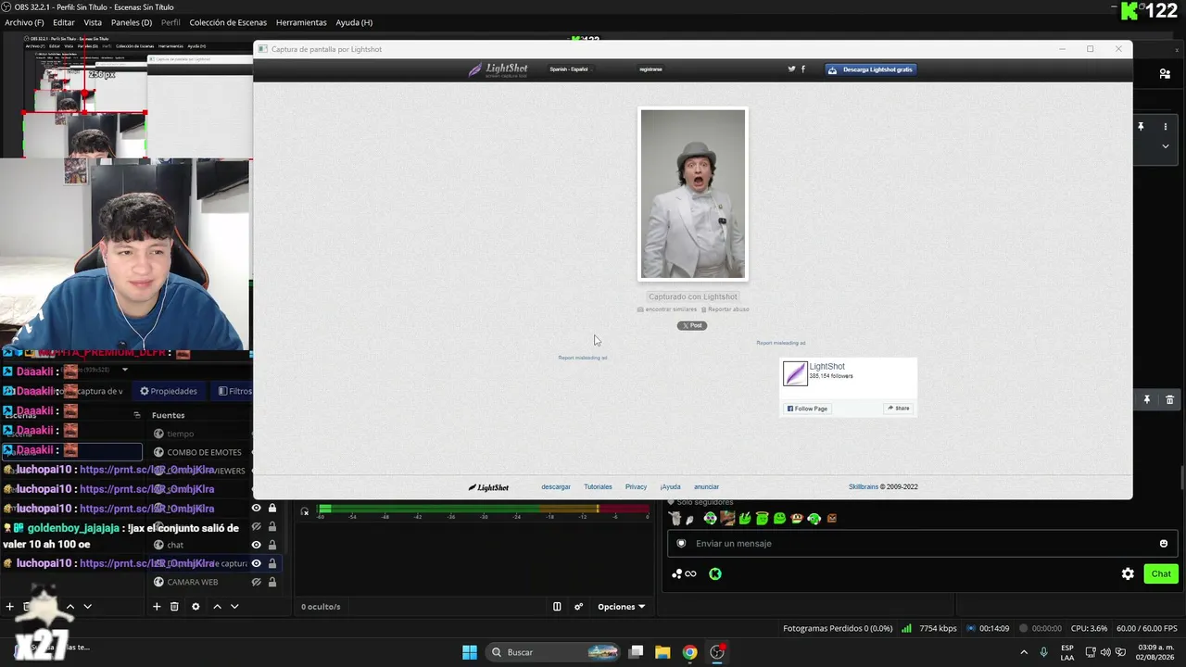Show hidden system tray icons chevron
Screen dimensions: 1186x667
[x=1024, y=652]
